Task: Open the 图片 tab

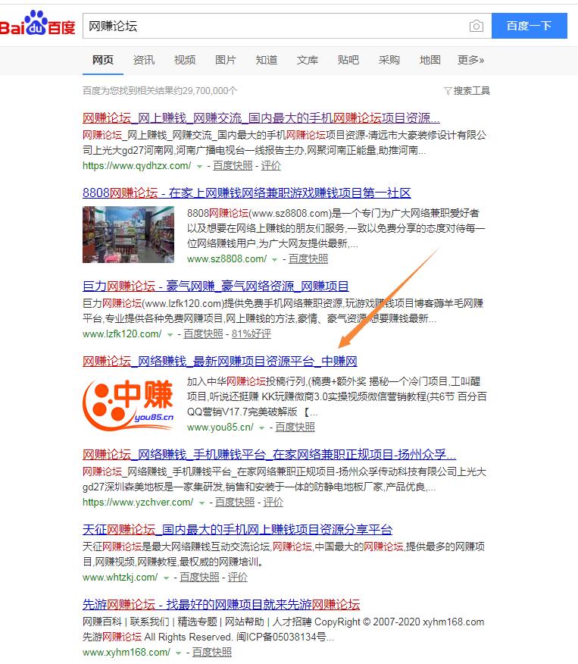Action: click(x=226, y=60)
